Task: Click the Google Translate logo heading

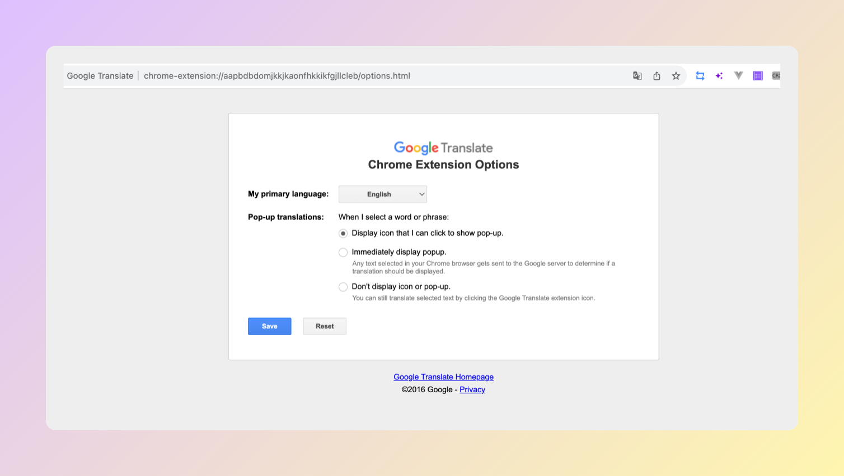Action: 443,148
